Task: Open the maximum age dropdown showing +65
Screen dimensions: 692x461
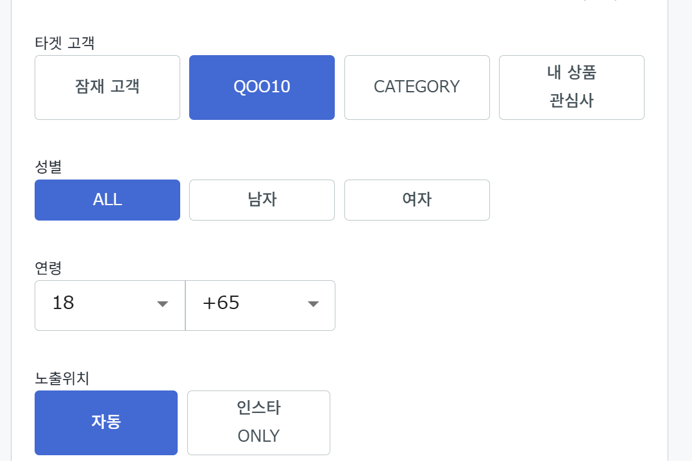Action: (260, 305)
